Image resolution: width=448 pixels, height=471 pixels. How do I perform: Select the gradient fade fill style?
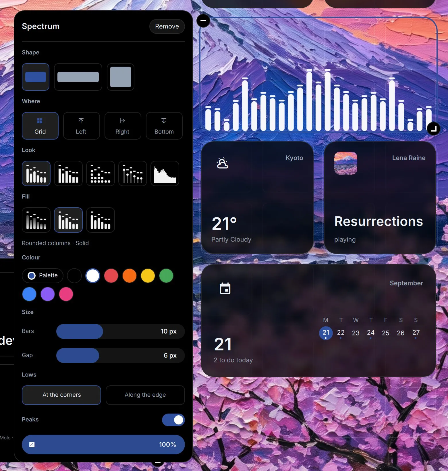point(36,220)
